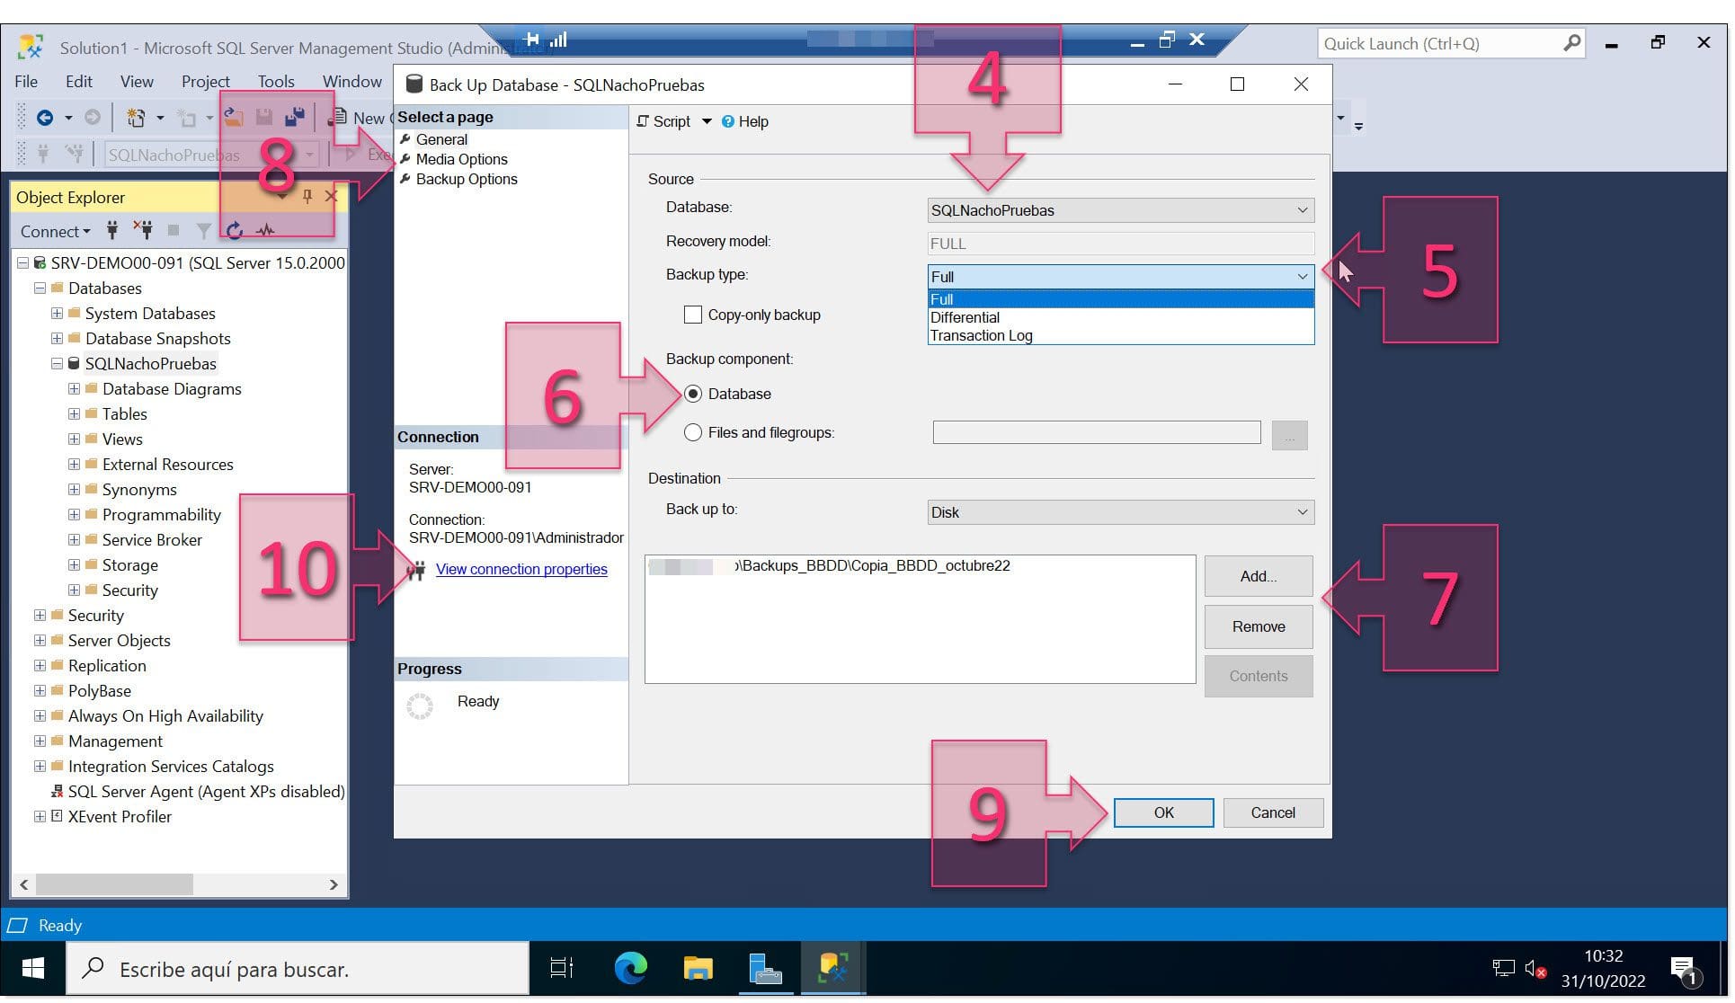Image resolution: width=1735 pixels, height=1003 pixels.
Task: Click Connect Object Explorer plug icon
Action: pyautogui.click(x=112, y=231)
